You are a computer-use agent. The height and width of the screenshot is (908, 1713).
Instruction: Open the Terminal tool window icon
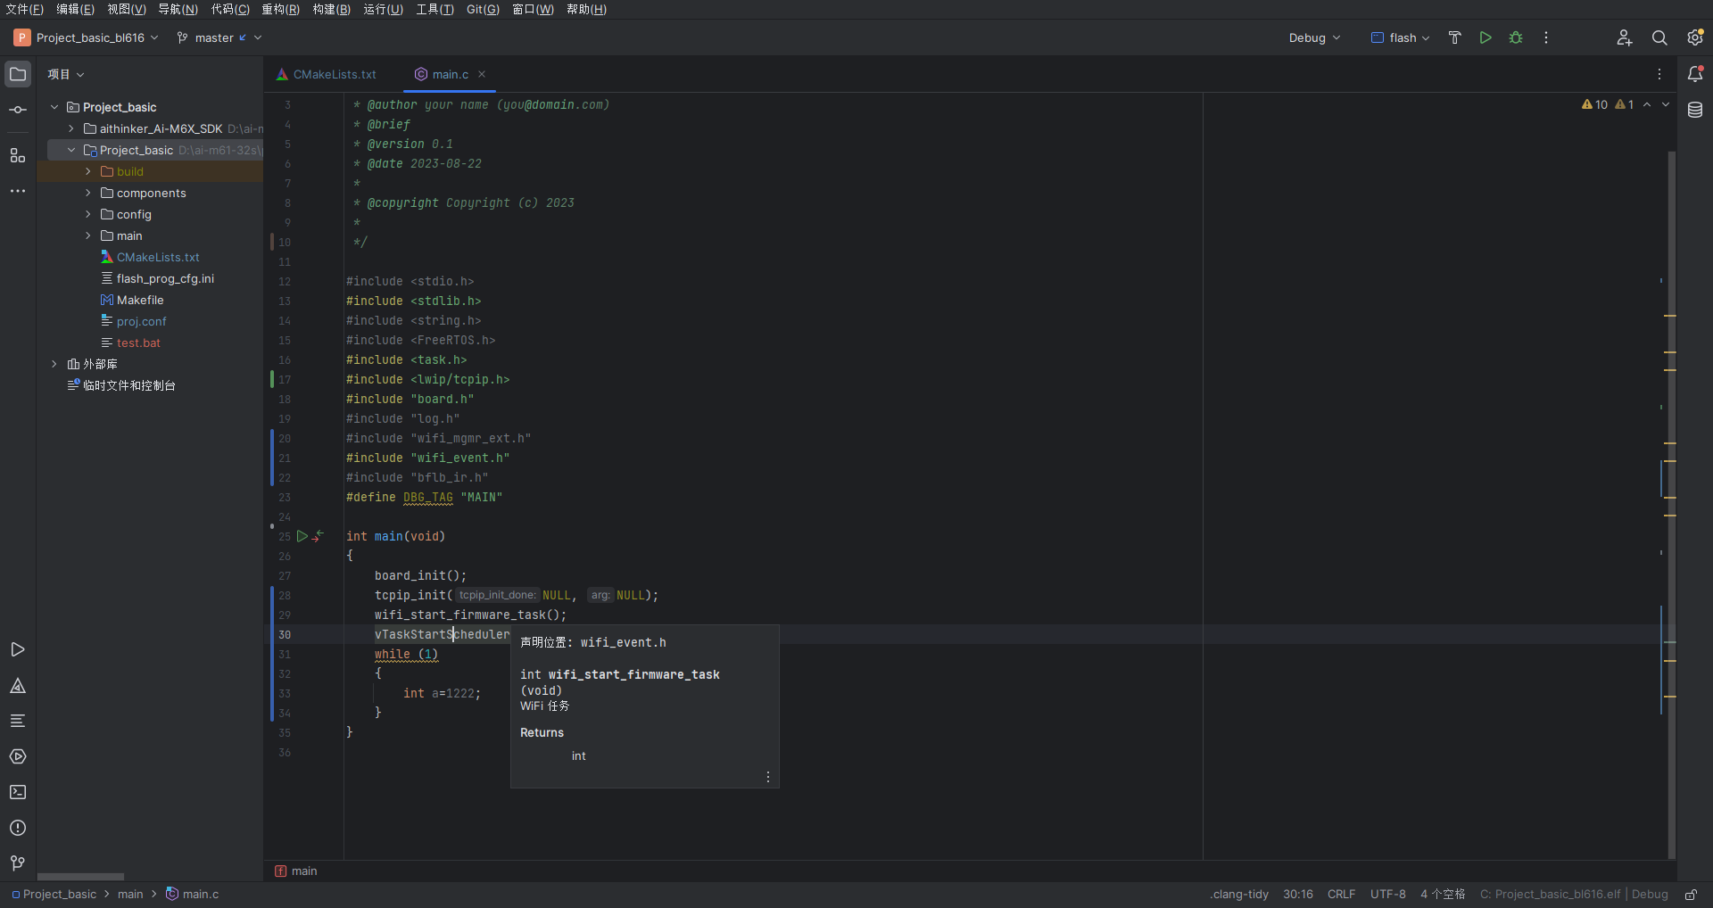(18, 792)
